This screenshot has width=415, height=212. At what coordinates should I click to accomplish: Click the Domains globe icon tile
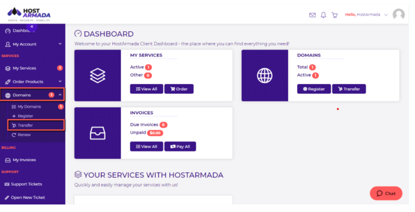click(x=265, y=75)
